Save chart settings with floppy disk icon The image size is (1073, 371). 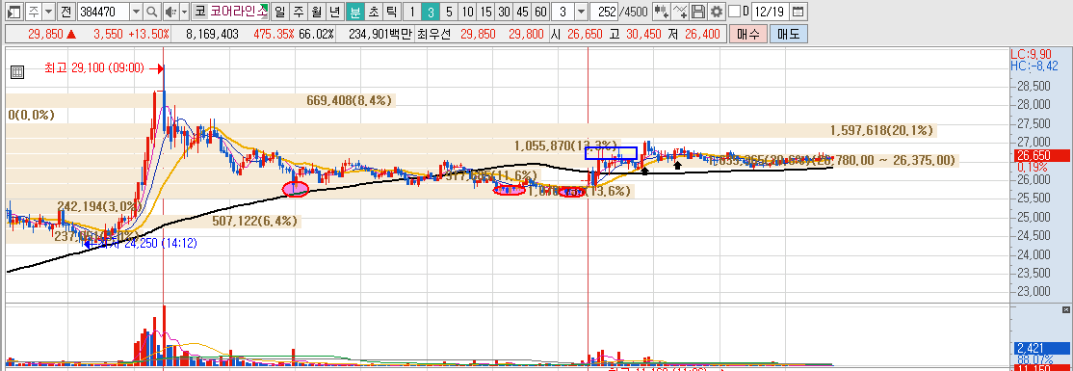pyautogui.click(x=698, y=12)
